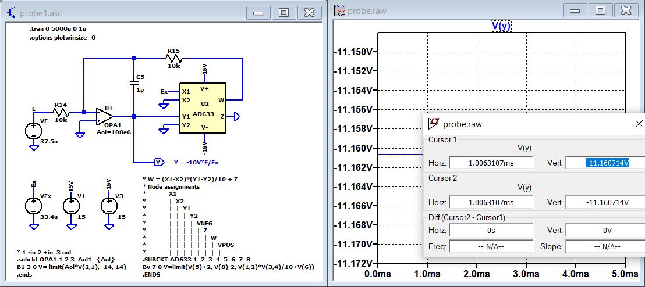Click the Y output port flag
This screenshot has height=287, width=645.
(159, 162)
